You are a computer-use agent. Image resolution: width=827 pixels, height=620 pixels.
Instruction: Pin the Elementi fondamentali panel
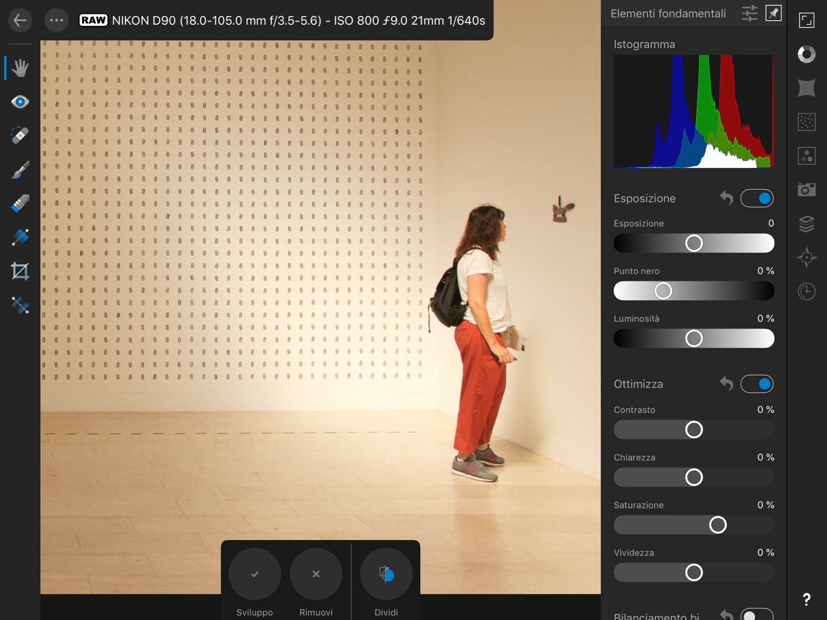(773, 13)
